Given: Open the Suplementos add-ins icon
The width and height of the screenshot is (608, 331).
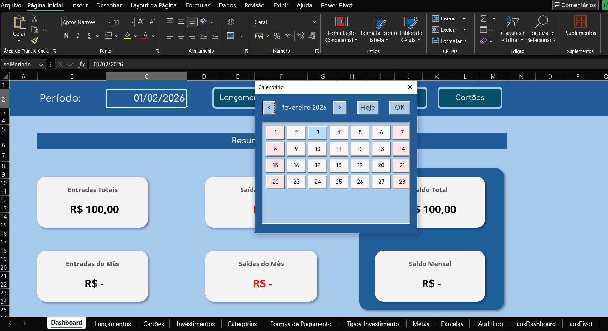Looking at the screenshot, I should (x=580, y=22).
